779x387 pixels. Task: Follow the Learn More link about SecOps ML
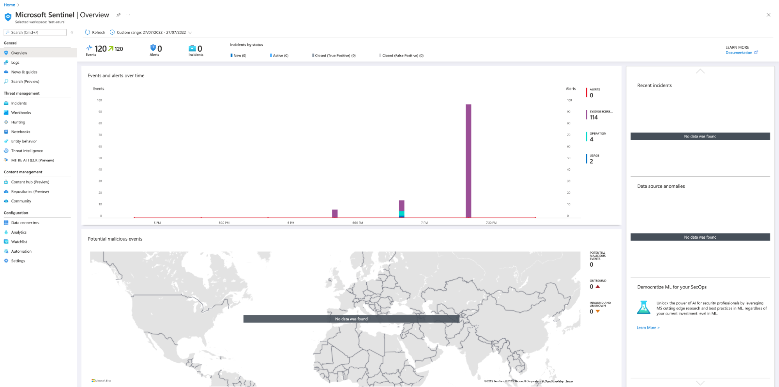[648, 327]
